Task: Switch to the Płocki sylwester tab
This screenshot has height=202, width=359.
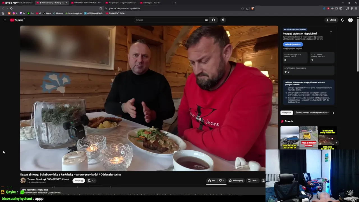Action: coord(17,3)
